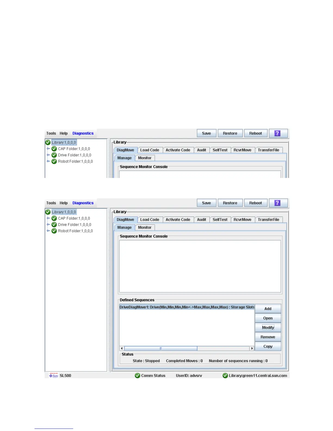Switch to the Audit tab in upper screenshot
Image resolution: width=333 pixels, height=431 pixels.
(x=202, y=150)
